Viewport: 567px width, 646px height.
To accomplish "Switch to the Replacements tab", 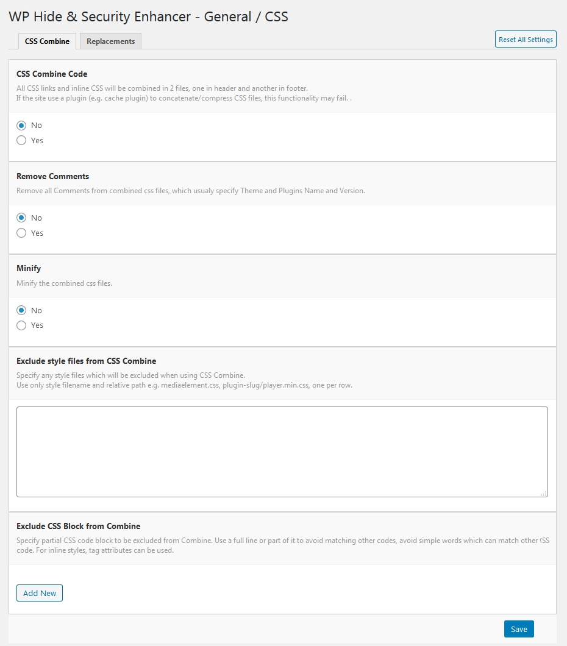I will [x=110, y=41].
